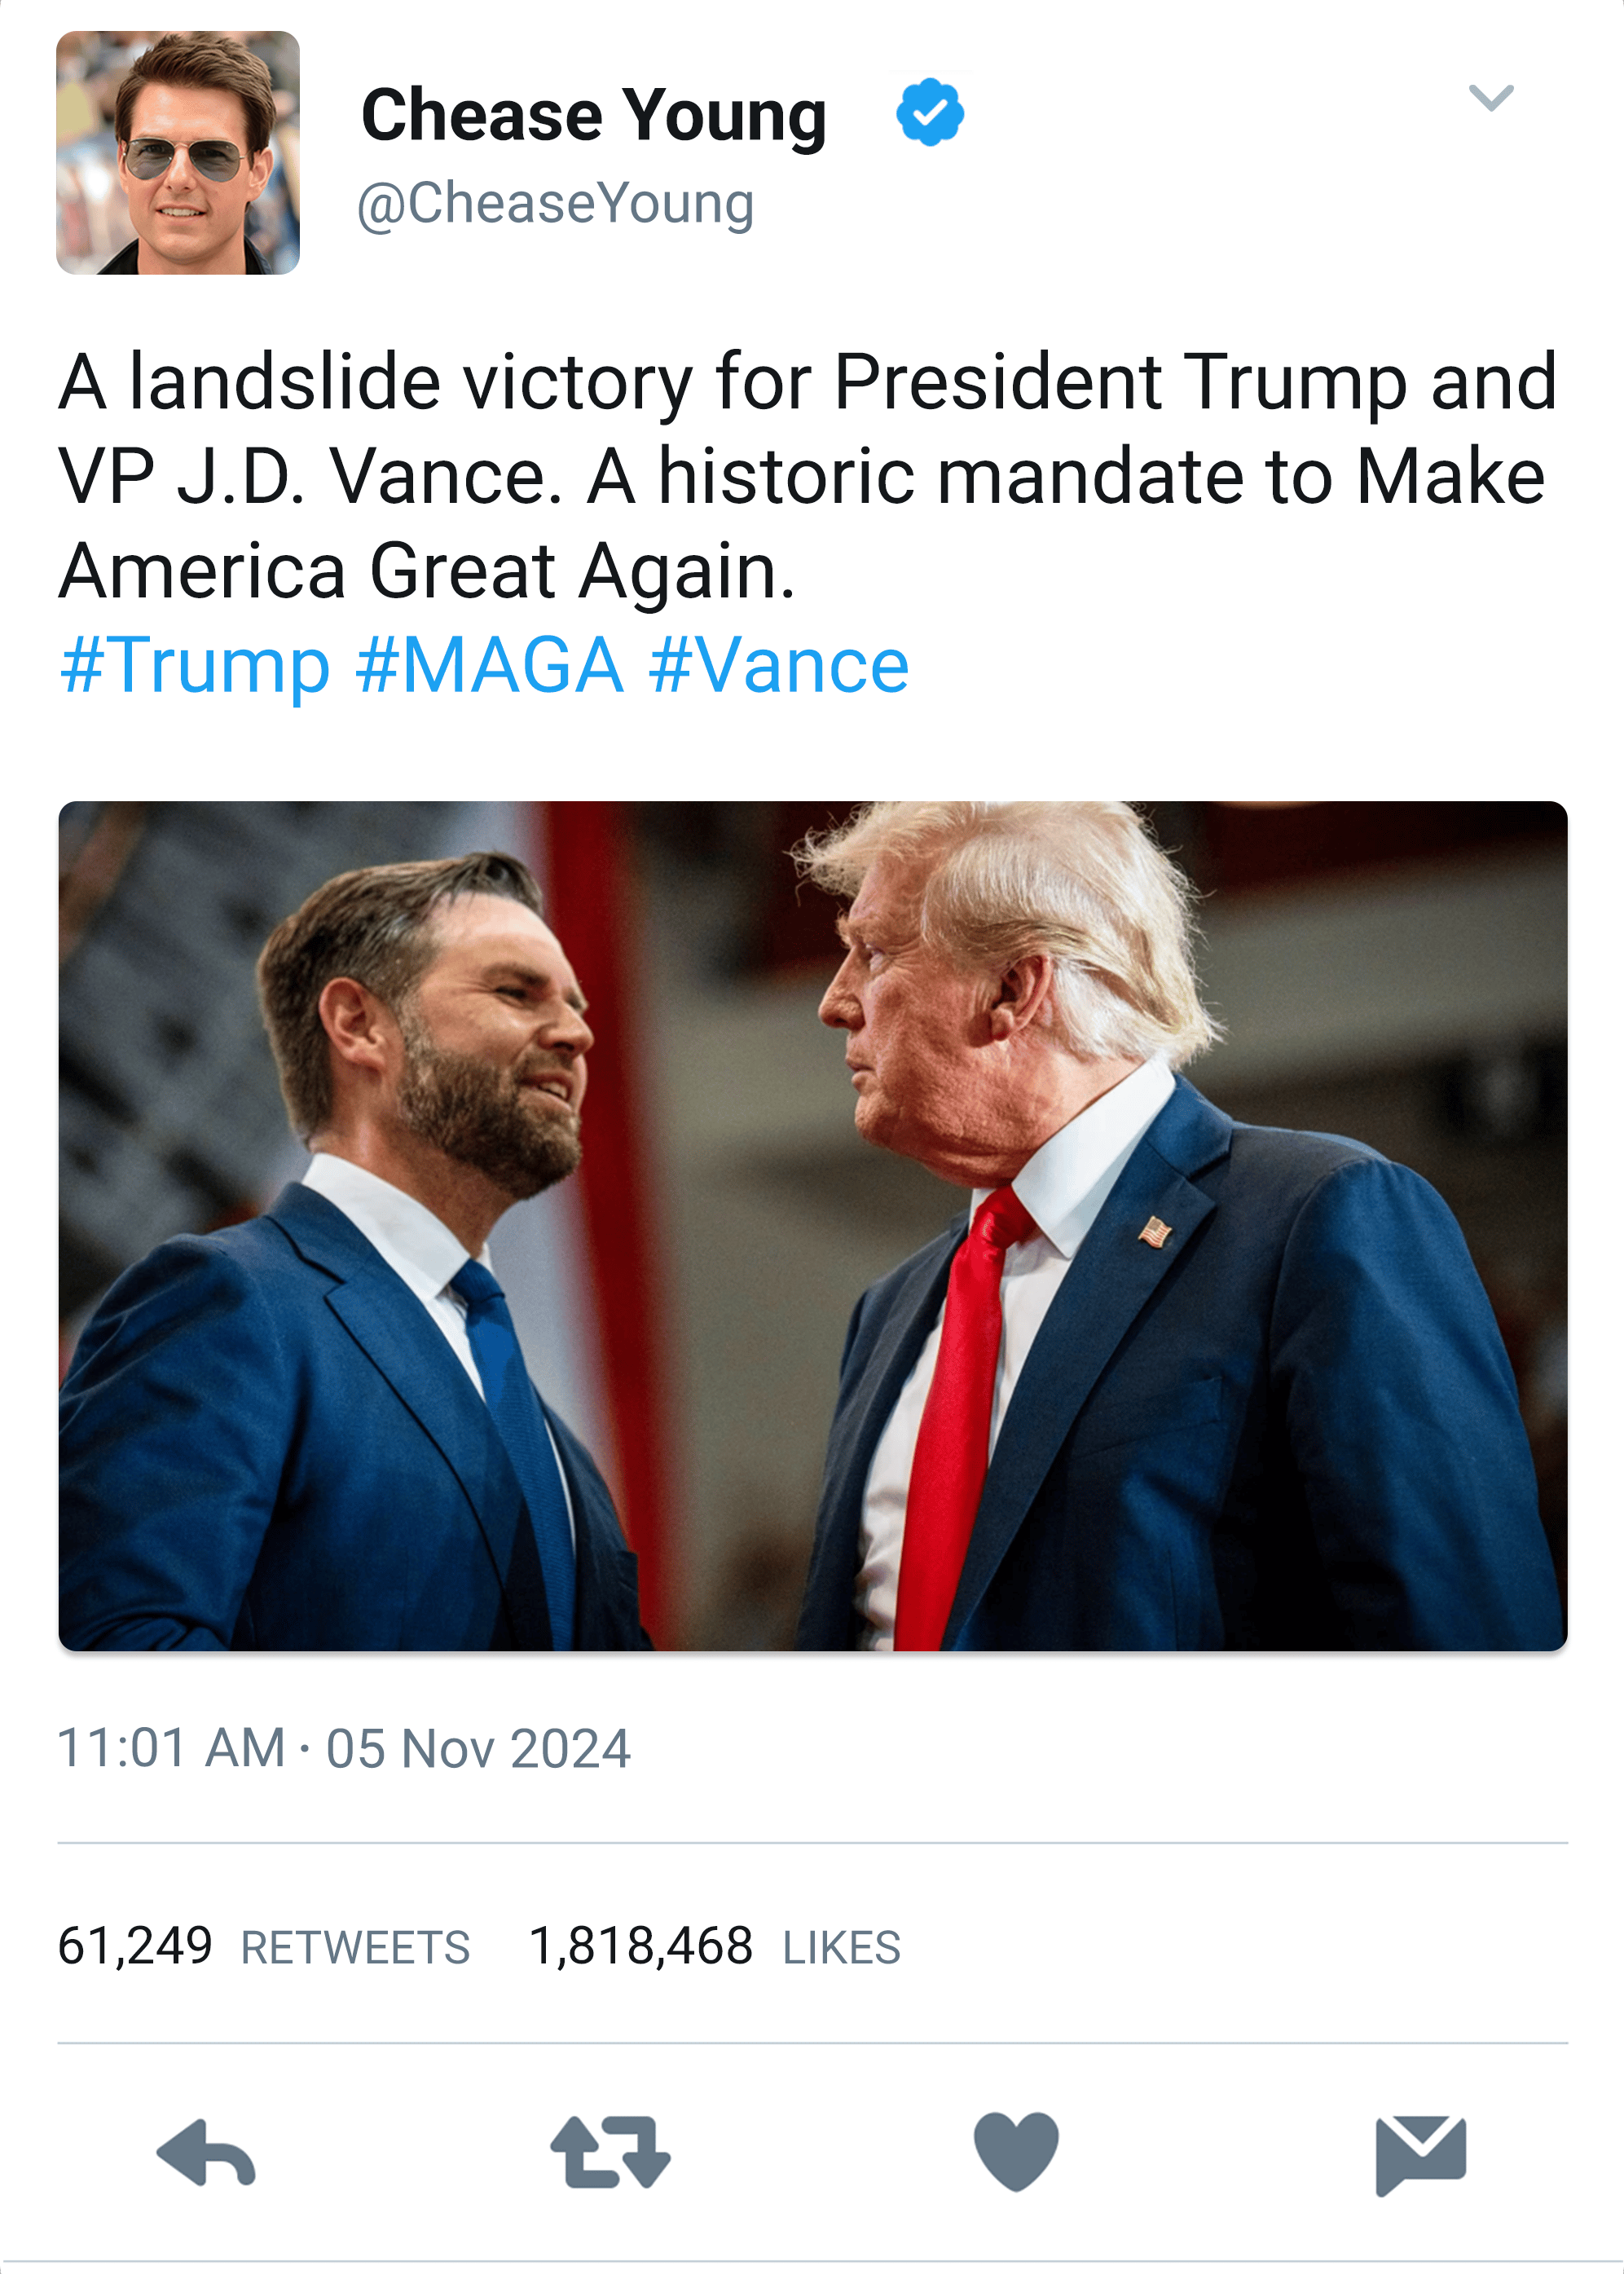Retweet this post using the retweet icon
Screen dimensions: 1624x2274
pos(610,2152)
